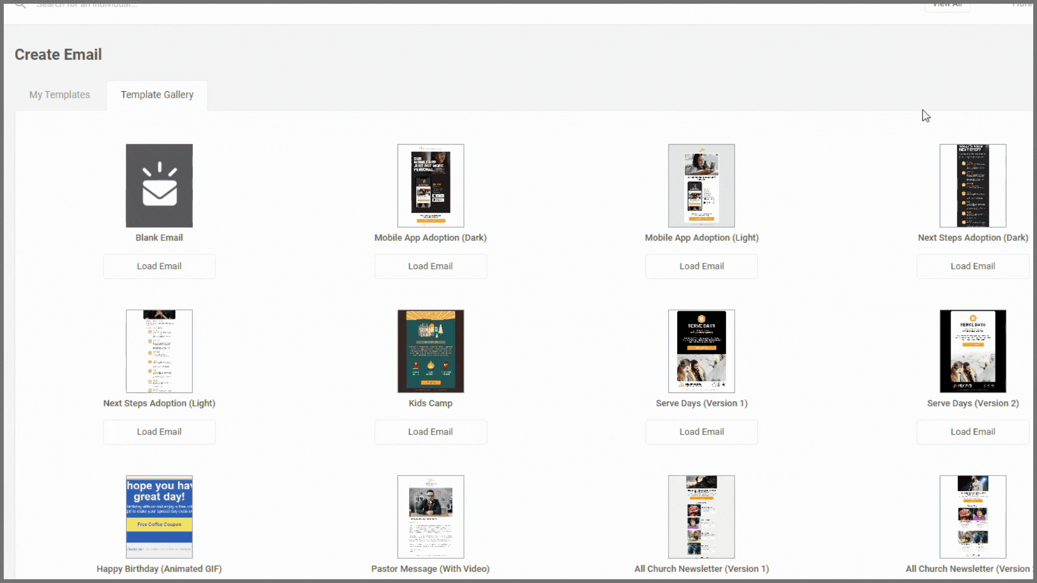Viewport: 1037px width, 583px height.
Task: Load the Kids Camp template
Action: 430,432
